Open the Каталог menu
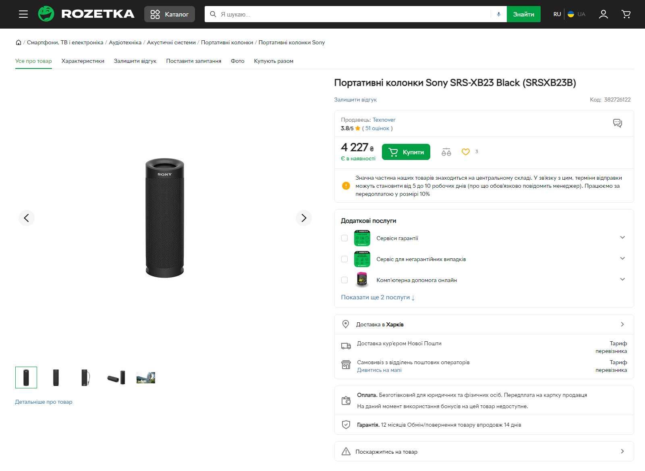 tap(170, 14)
